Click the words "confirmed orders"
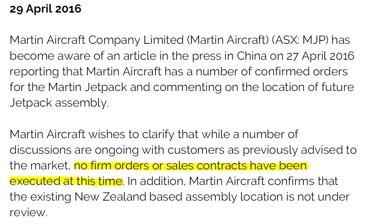The width and height of the screenshot is (372, 224). [301, 72]
